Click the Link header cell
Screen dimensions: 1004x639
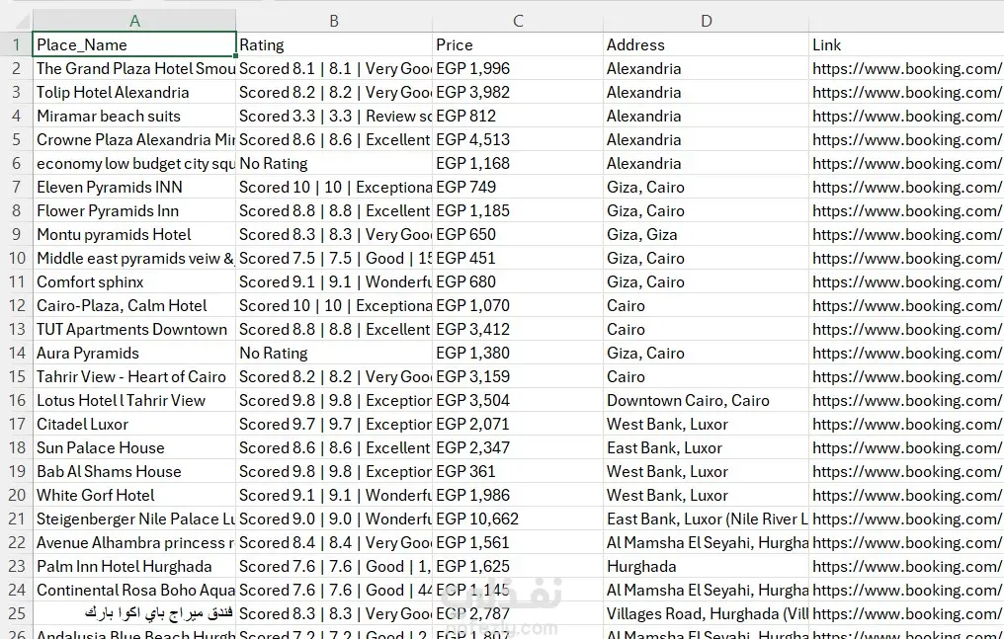point(907,44)
